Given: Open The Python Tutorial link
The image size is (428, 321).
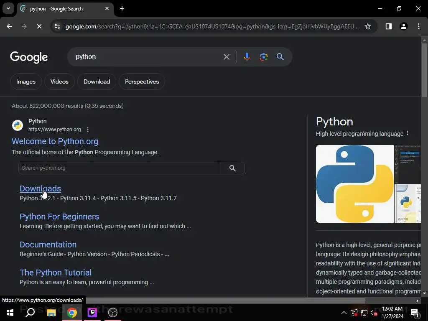Looking at the screenshot, I should (56, 273).
